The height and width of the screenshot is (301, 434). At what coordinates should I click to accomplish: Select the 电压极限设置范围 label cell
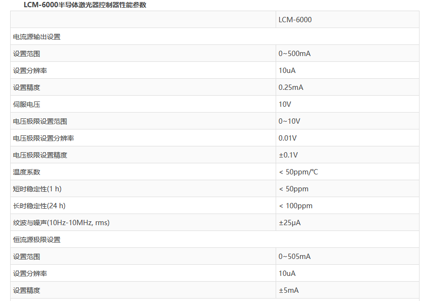(x=40, y=121)
